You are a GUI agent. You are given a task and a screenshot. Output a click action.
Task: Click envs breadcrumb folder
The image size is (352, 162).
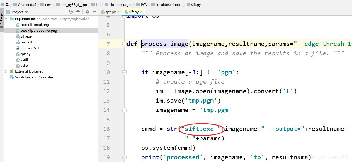click(46, 5)
